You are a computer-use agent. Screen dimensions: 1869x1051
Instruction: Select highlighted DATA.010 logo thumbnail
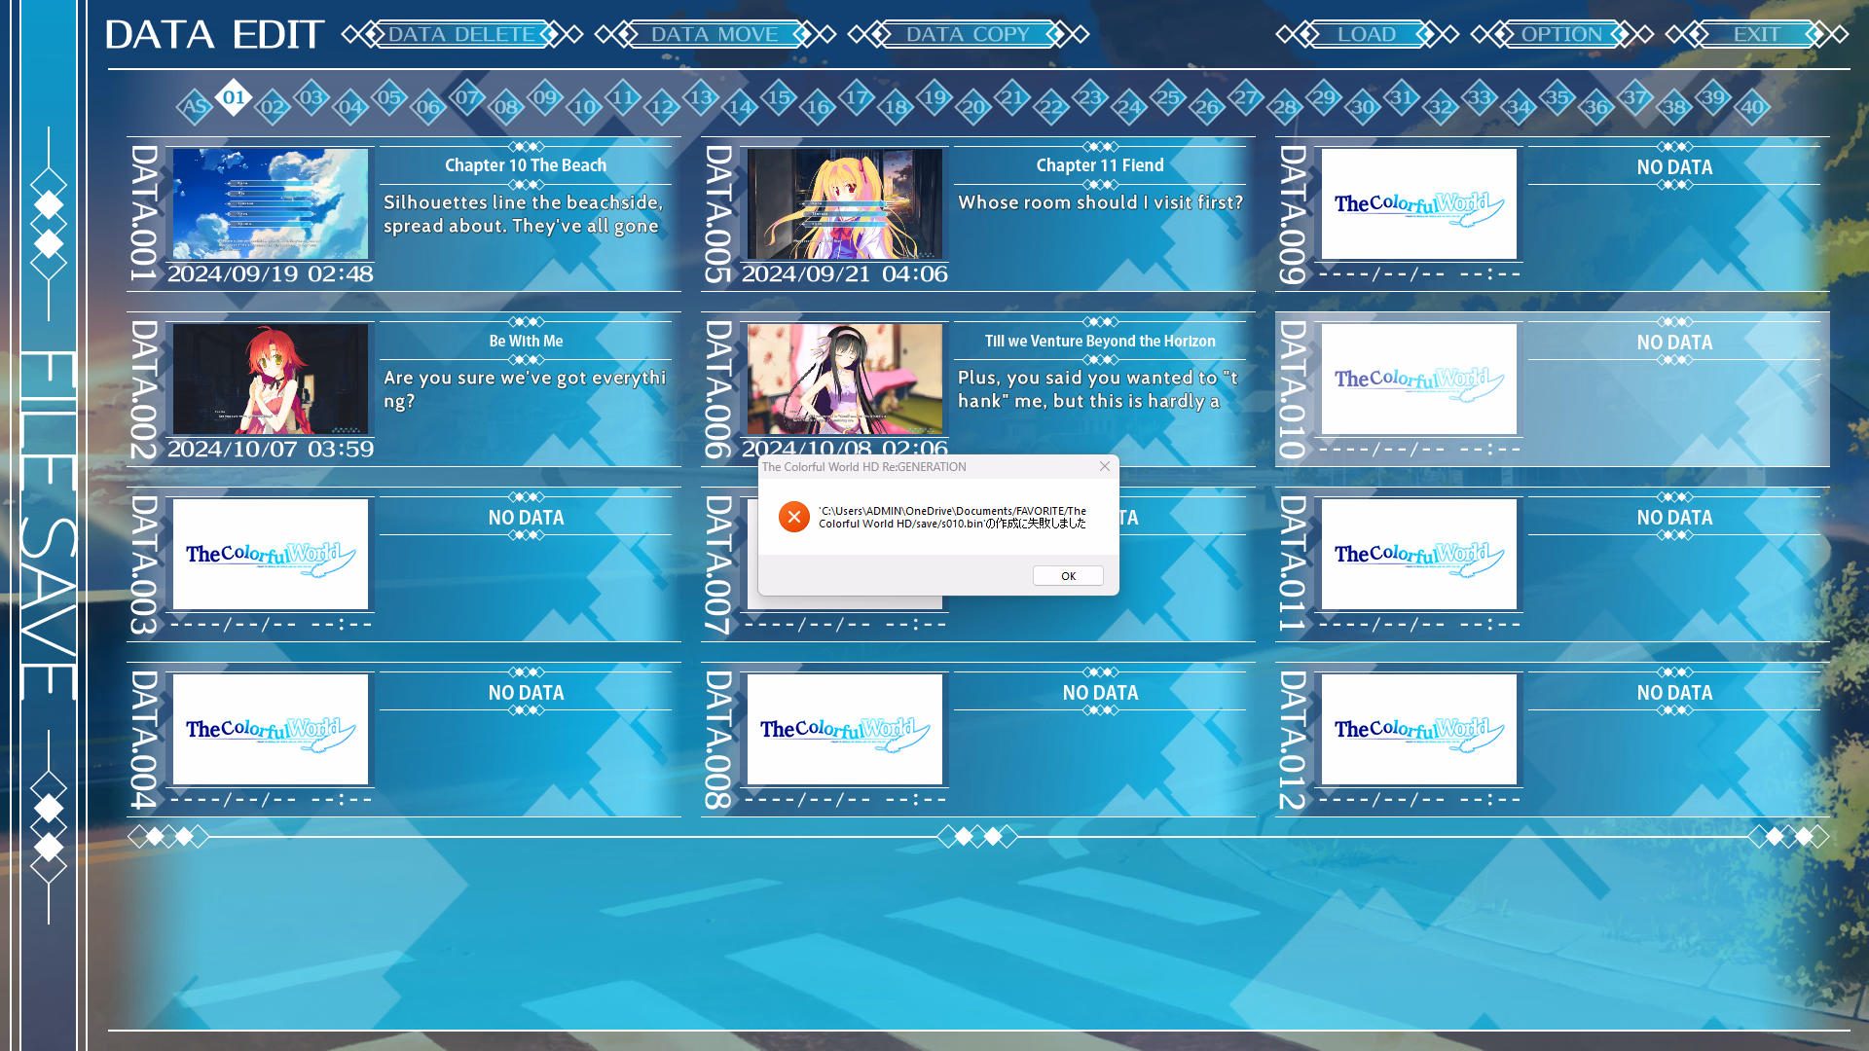point(1419,379)
